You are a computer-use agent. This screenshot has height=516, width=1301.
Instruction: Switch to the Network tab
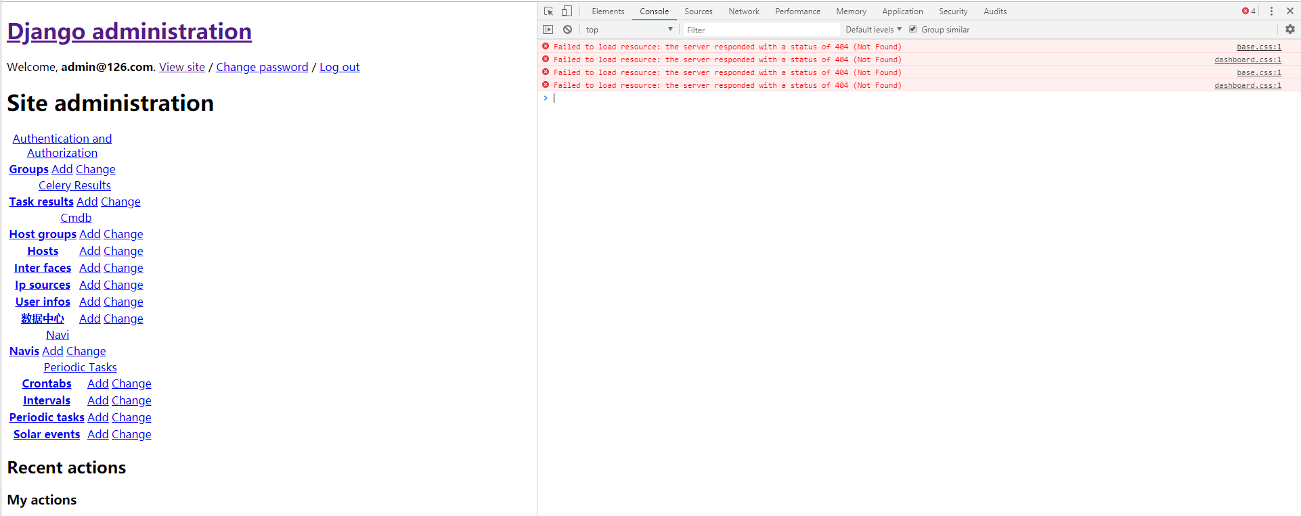pos(744,11)
